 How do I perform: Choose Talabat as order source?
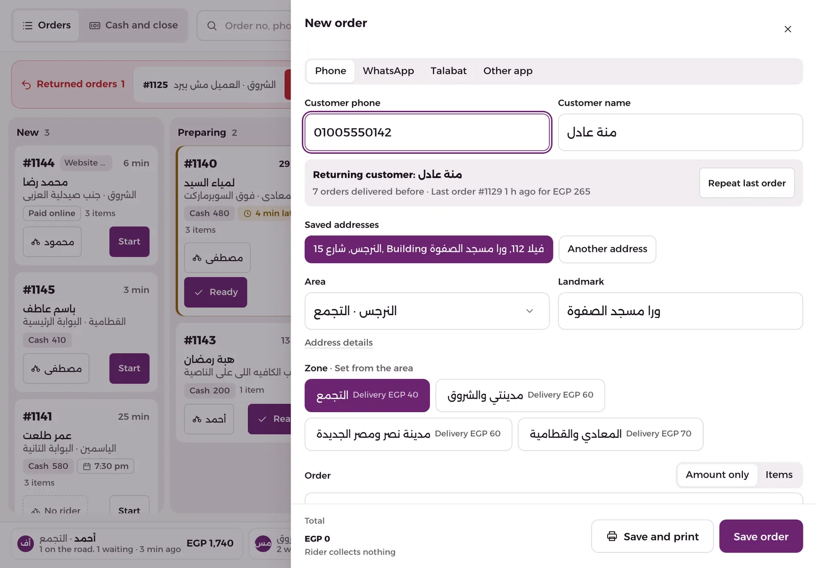point(448,71)
